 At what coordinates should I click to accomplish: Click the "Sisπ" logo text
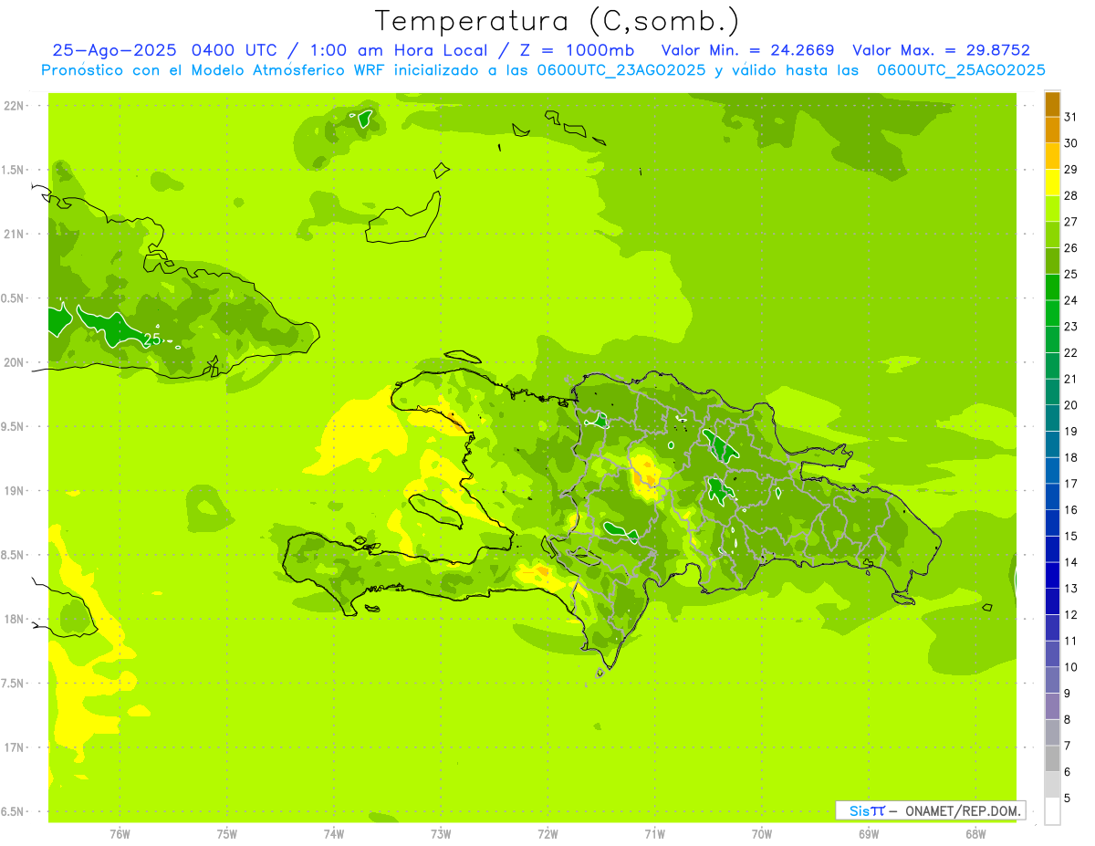[867, 810]
